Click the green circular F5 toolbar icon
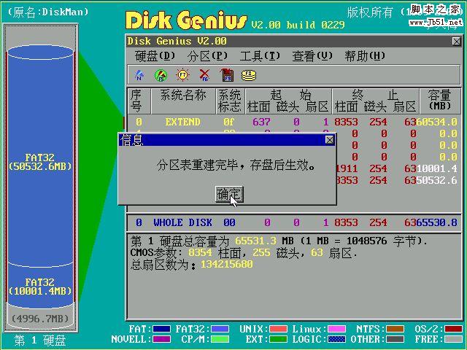Screen dimensions: 467x350 tap(161, 75)
